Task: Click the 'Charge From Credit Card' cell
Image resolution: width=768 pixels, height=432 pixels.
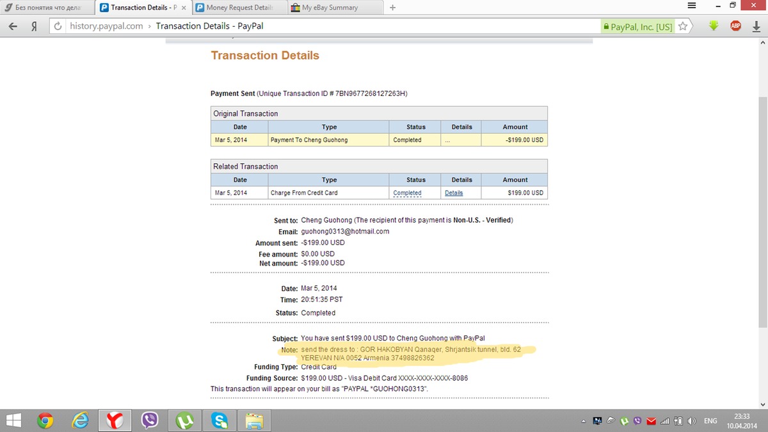Action: click(328, 193)
